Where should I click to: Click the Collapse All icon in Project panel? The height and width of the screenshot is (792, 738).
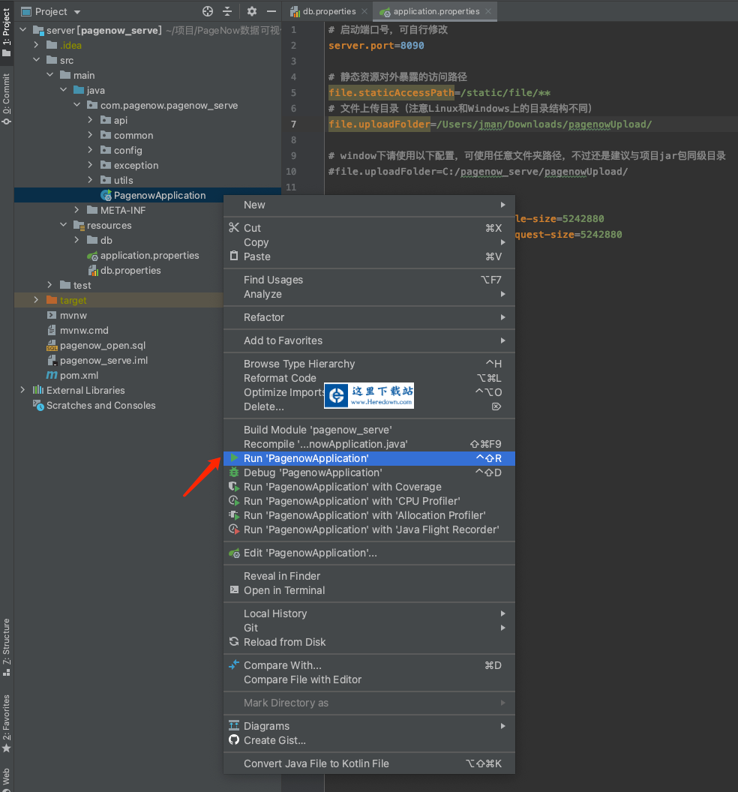click(229, 11)
